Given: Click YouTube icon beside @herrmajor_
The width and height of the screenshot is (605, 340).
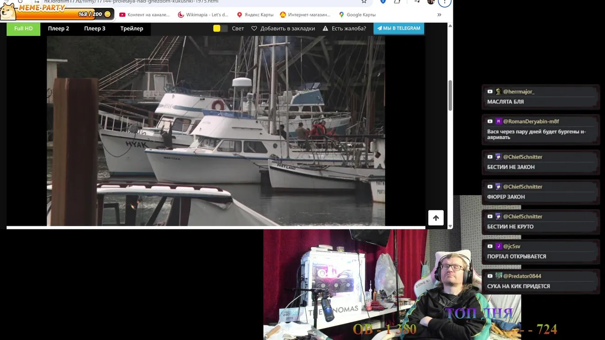Looking at the screenshot, I should pyautogui.click(x=490, y=92).
